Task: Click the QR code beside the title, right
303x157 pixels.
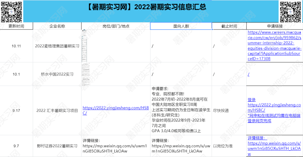Action: [290, 12]
